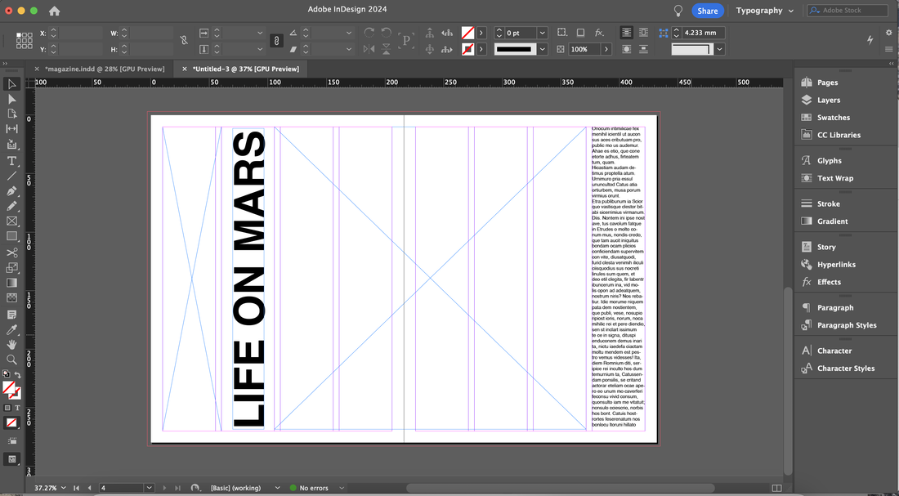Toggle the scale percentages link icon

coord(276,41)
